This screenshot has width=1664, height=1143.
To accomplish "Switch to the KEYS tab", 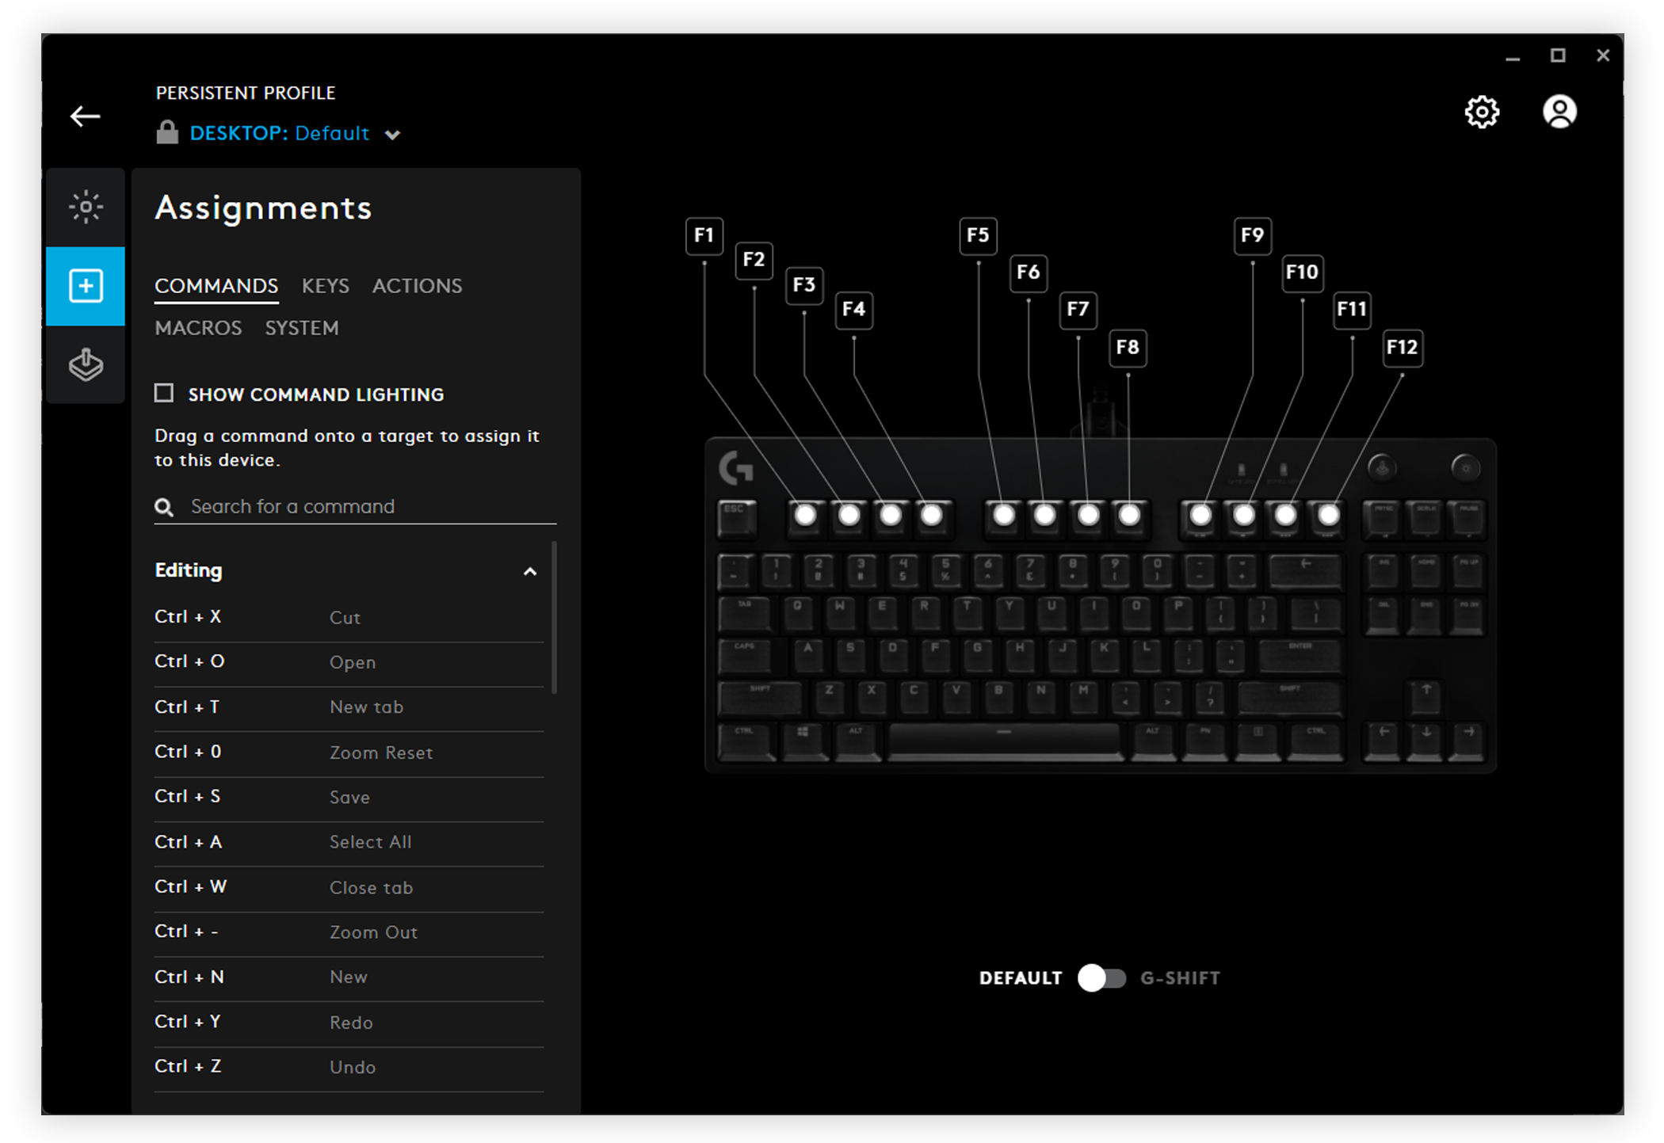I will (x=325, y=286).
